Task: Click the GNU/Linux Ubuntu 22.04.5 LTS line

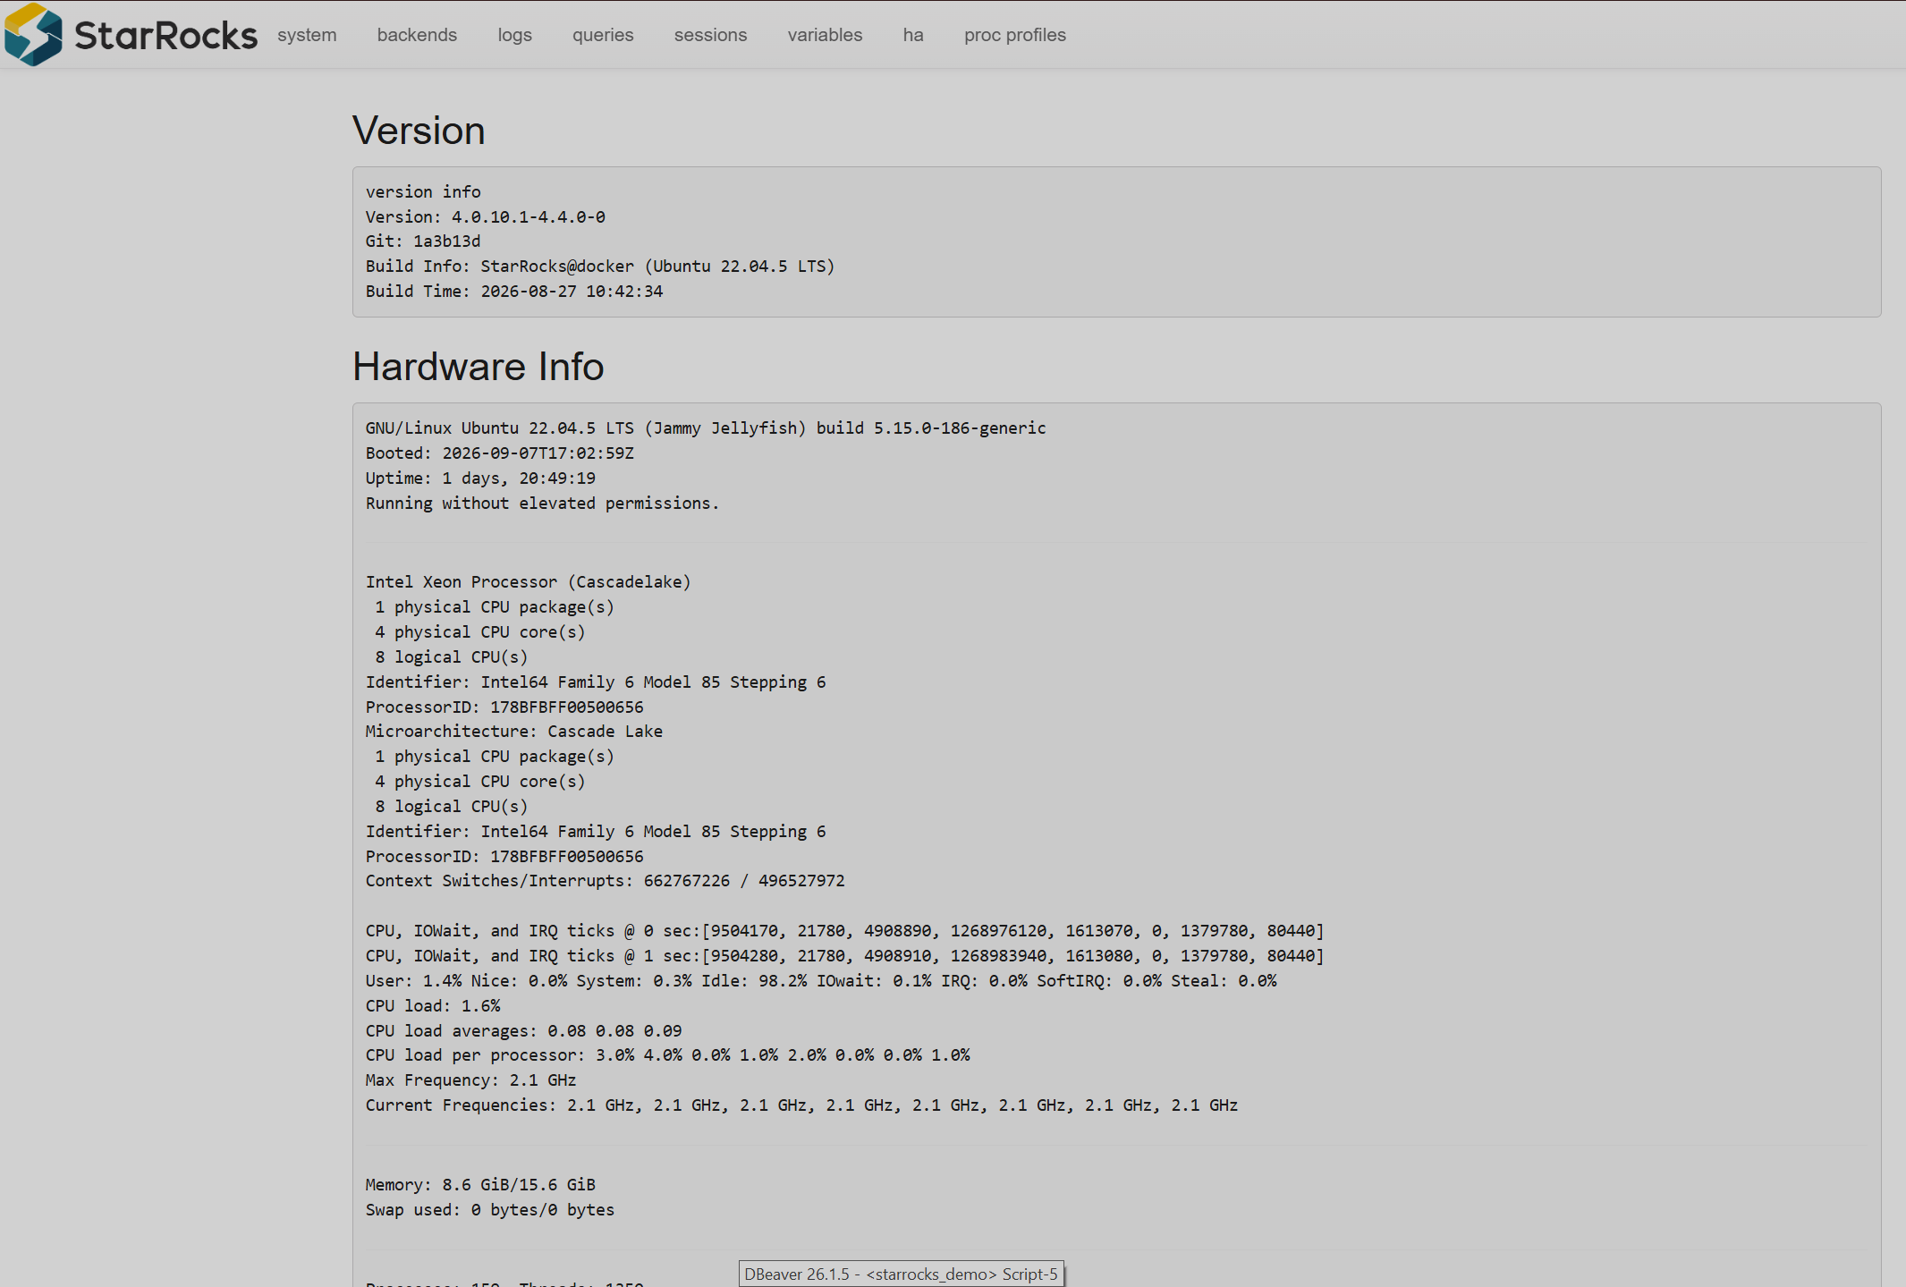Action: click(x=705, y=428)
